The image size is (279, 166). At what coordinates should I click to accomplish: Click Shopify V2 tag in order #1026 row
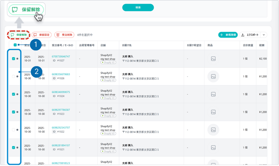[108, 80]
